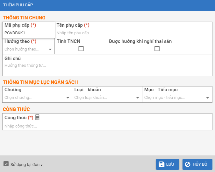The image size is (215, 172).
Task: Toggle the Tính TNCN checkbox
Action: [x=81, y=49]
